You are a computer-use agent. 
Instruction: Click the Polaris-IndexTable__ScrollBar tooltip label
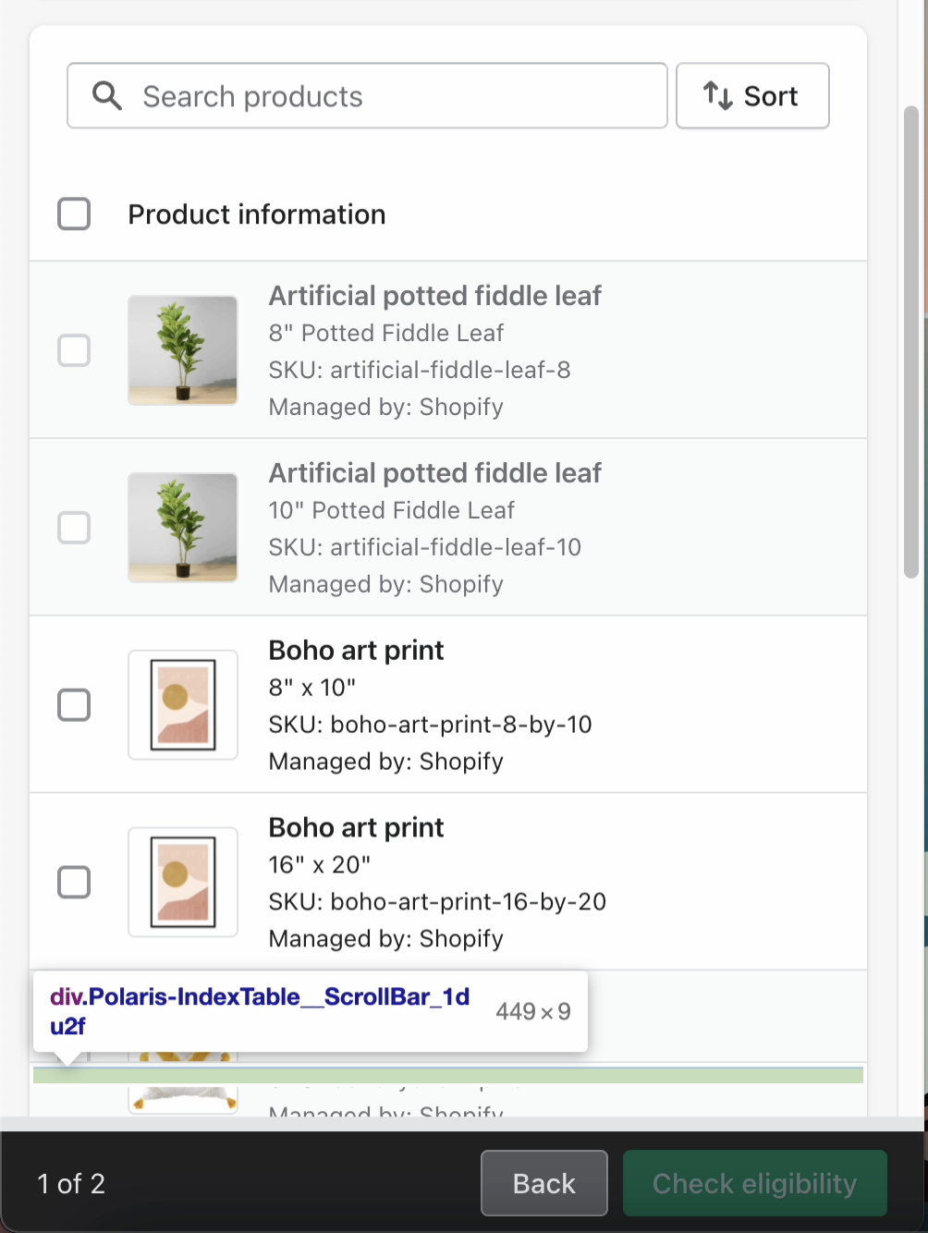click(x=262, y=1010)
